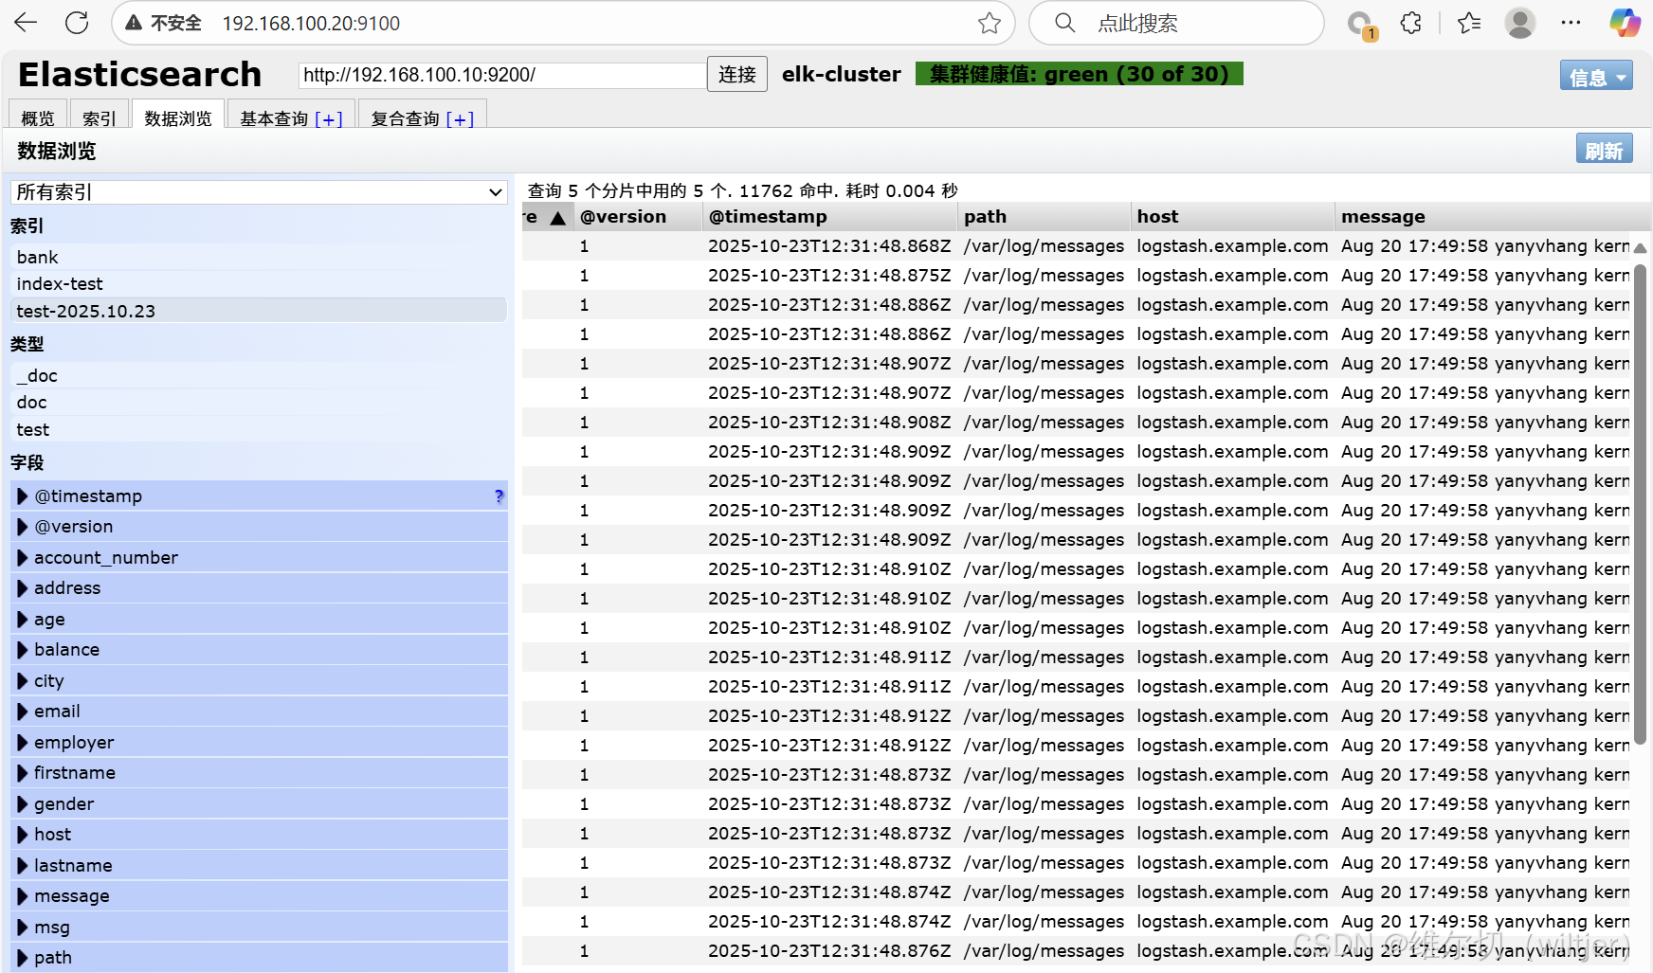The width and height of the screenshot is (1653, 973).
Task: Click the @timestamp field help question mark
Action: pyautogui.click(x=499, y=496)
